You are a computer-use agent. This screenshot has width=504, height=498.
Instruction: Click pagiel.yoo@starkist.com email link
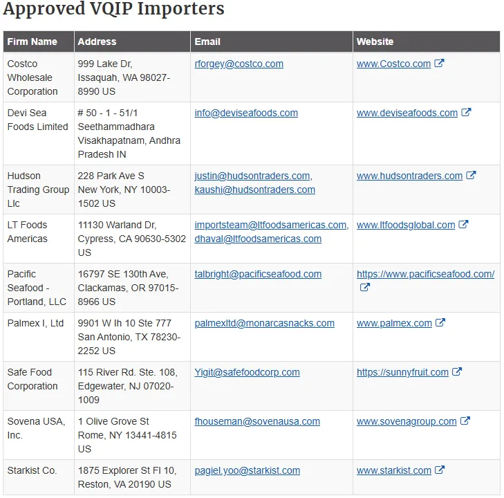[x=247, y=470]
